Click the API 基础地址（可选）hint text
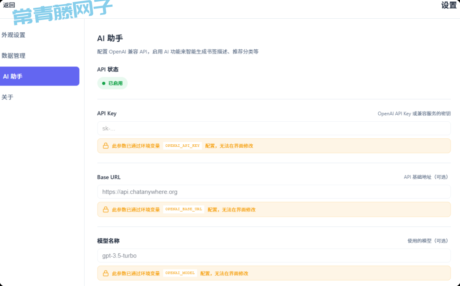460x286 pixels. tap(425, 177)
